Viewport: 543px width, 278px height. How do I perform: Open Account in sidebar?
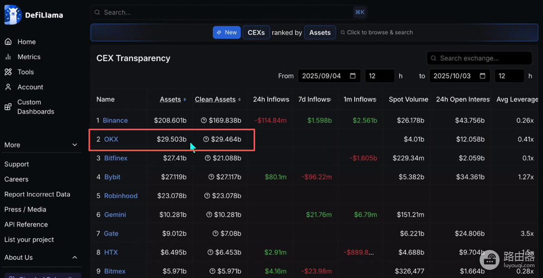(x=30, y=87)
